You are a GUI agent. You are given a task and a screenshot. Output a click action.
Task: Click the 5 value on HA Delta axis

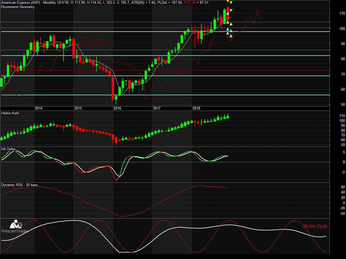[344, 152]
